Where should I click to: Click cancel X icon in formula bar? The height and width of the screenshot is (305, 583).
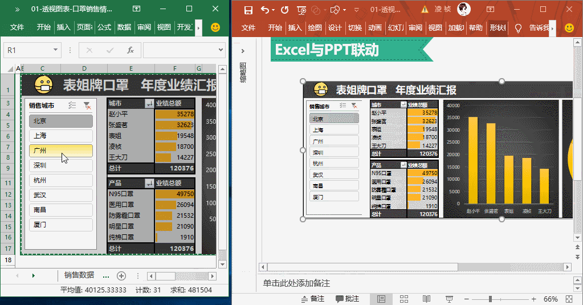coord(89,50)
